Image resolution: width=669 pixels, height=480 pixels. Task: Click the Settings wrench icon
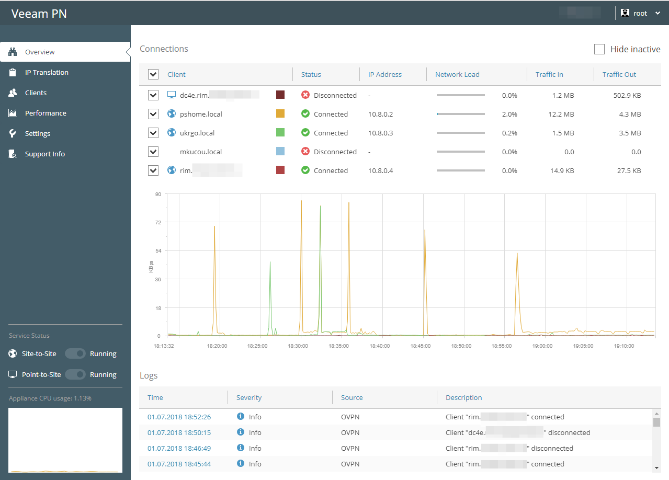13,133
